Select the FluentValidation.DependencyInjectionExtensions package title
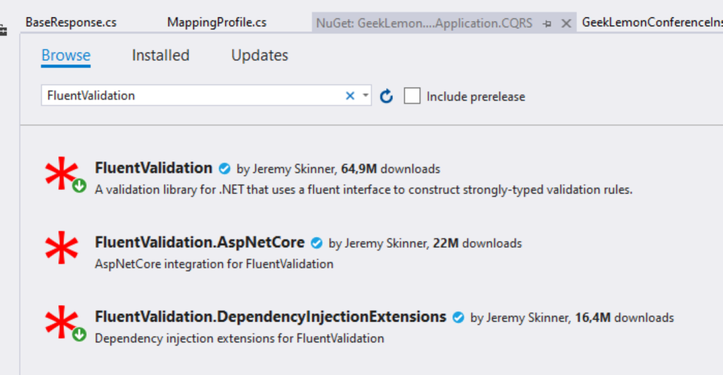The height and width of the screenshot is (375, 723). click(x=271, y=317)
